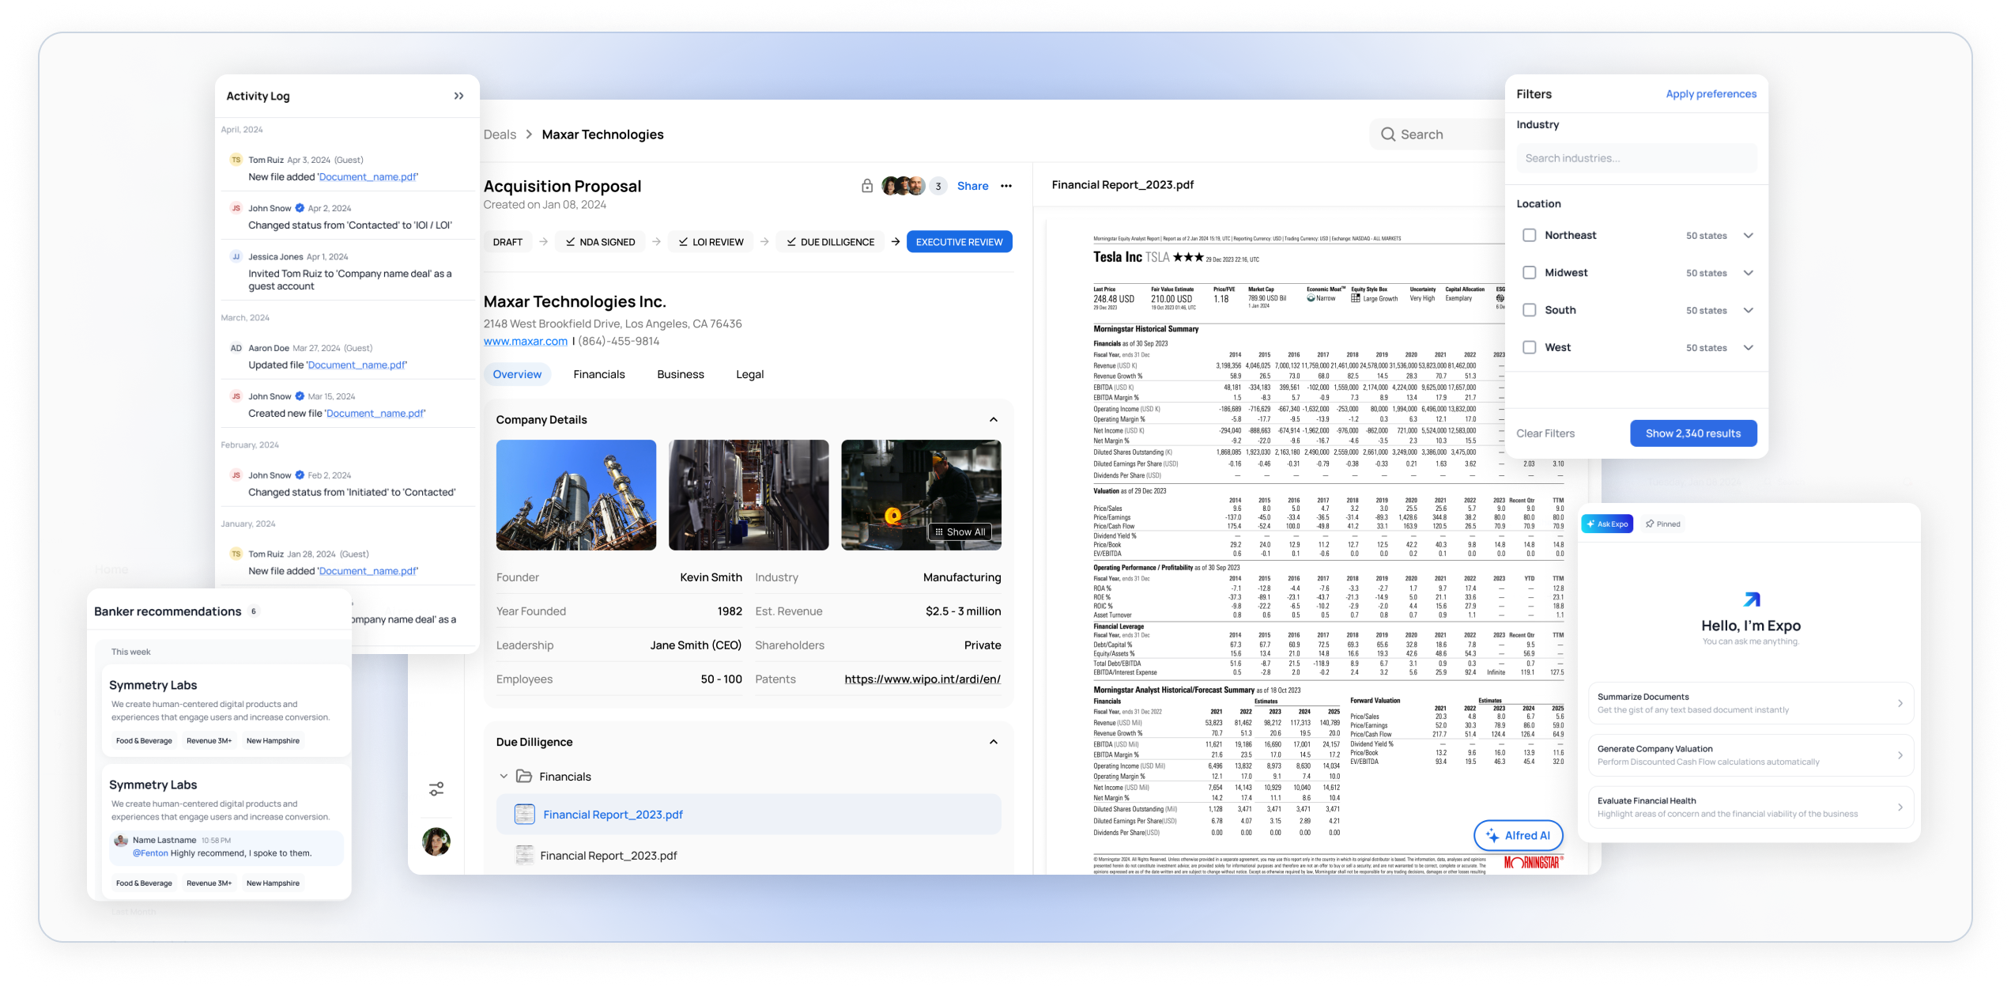Switch to the Financials tab

pos(598,374)
